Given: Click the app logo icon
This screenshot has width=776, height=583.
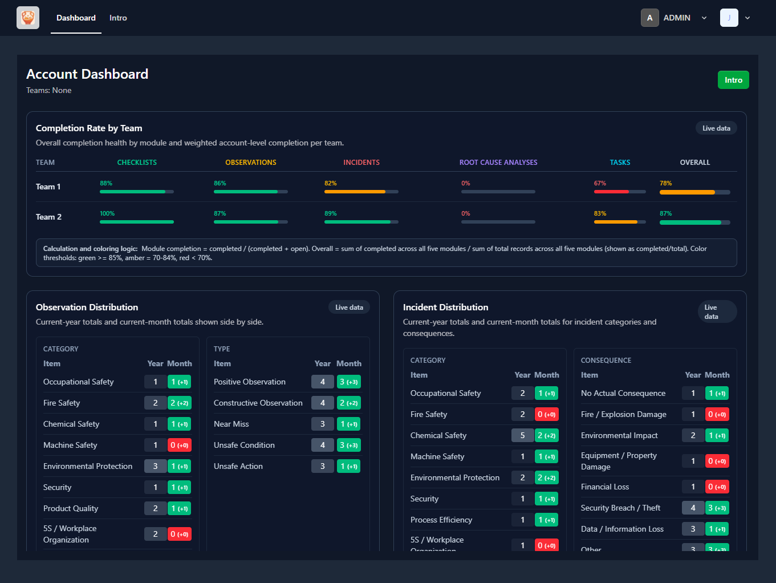Looking at the screenshot, I should pyautogui.click(x=28, y=18).
